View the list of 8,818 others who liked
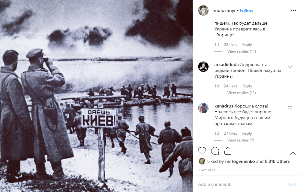Image resolution: width=300 pixels, height=192 pixels. (x=277, y=162)
